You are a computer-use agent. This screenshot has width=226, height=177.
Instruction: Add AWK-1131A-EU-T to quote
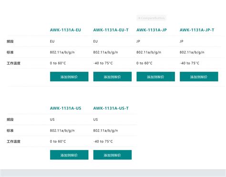tap(113, 76)
